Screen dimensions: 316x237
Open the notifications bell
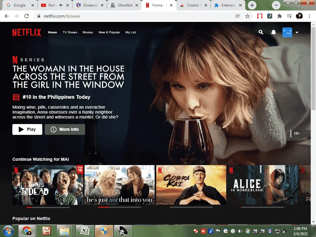[x=273, y=32]
